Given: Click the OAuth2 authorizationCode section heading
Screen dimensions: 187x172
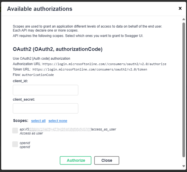Looking at the screenshot, I should 57,49.
